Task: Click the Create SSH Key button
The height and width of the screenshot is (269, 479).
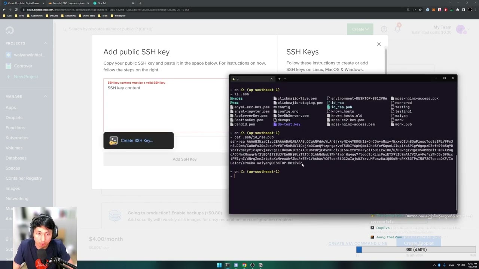Action: click(138, 140)
